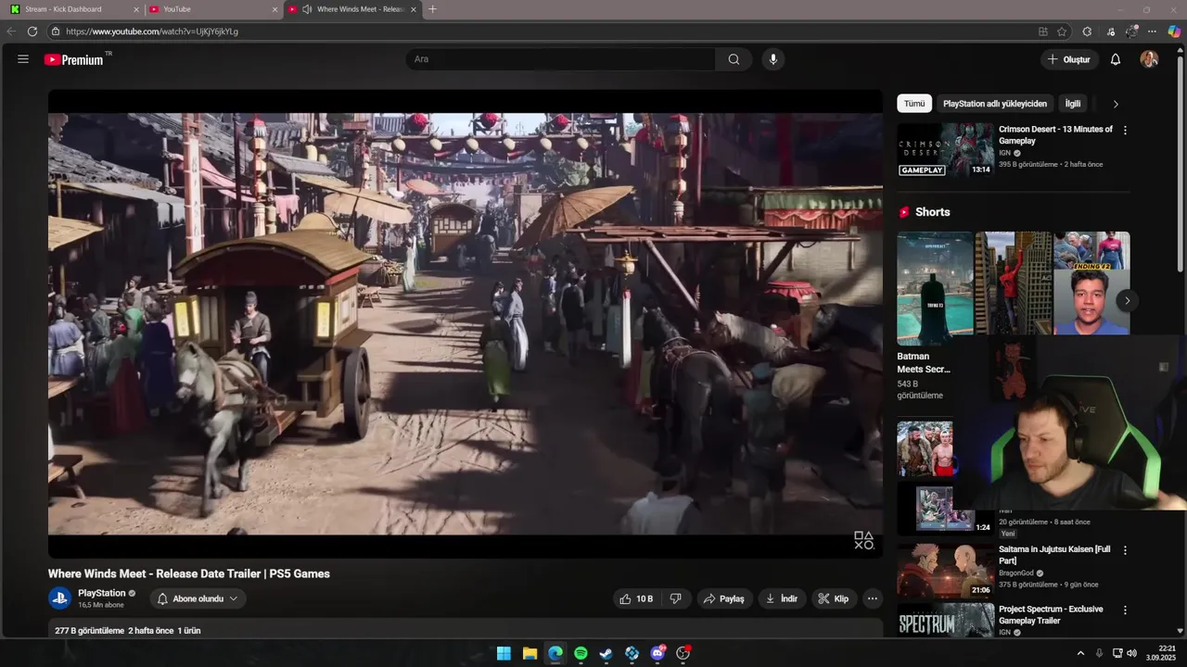Open more actions menu under the video
This screenshot has height=667, width=1187.
pos(873,598)
